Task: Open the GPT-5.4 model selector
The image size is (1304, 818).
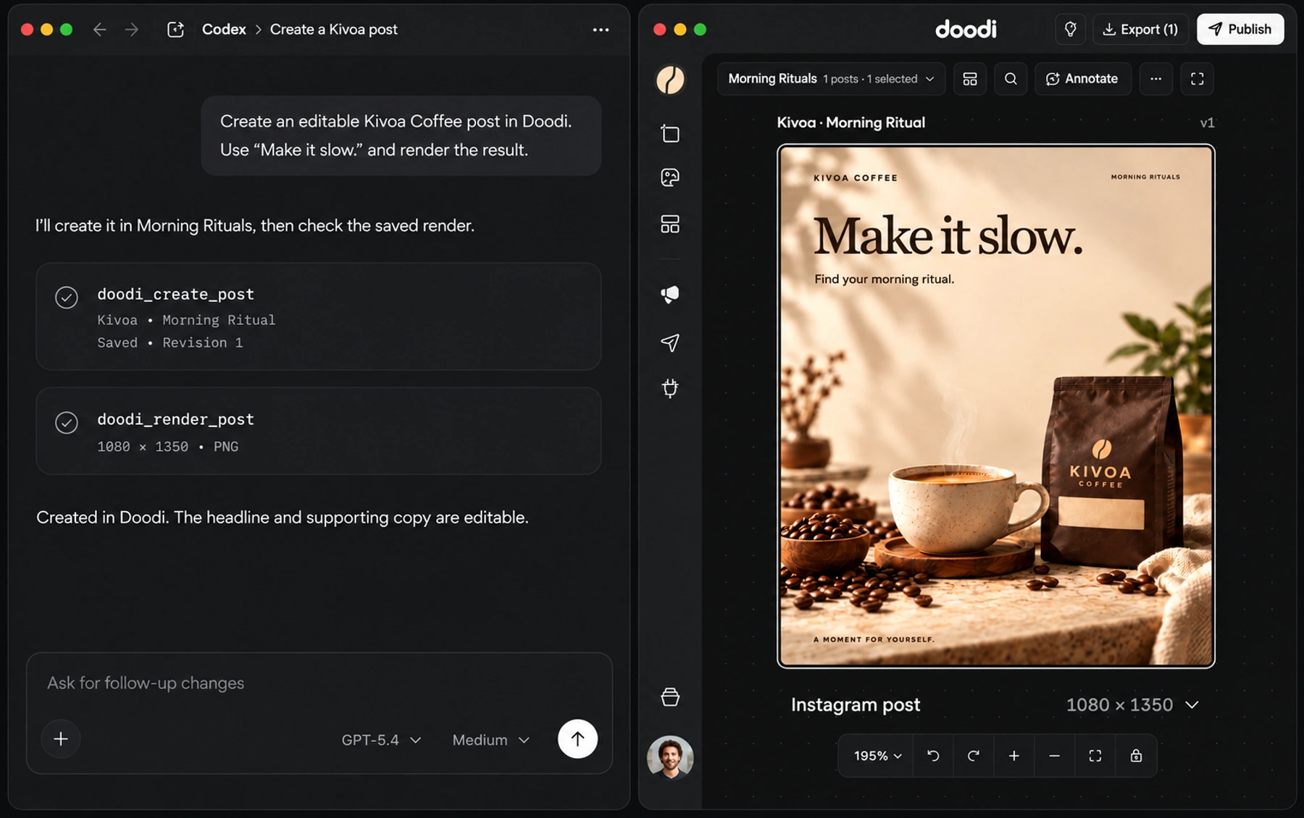Action: (x=381, y=740)
